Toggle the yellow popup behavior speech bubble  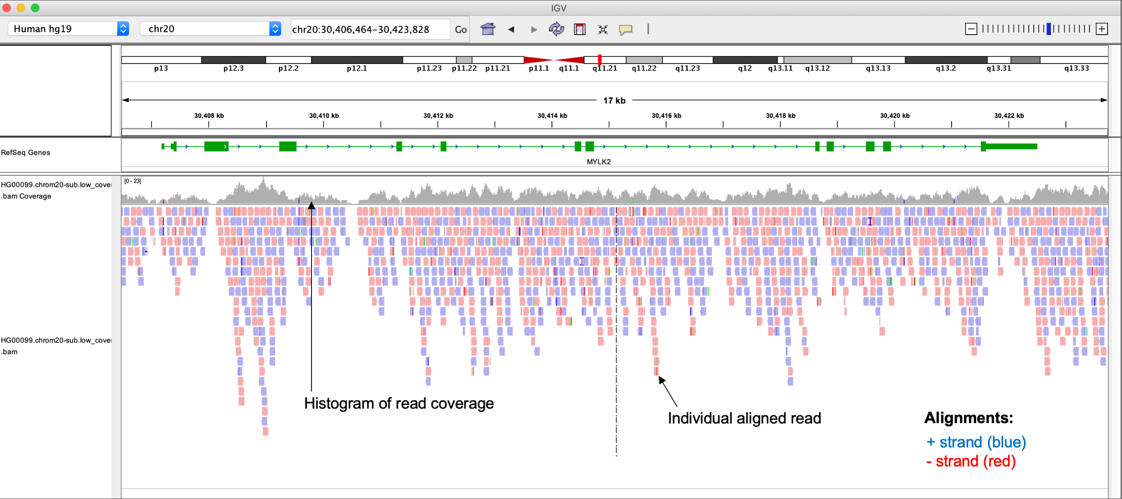pyautogui.click(x=626, y=29)
